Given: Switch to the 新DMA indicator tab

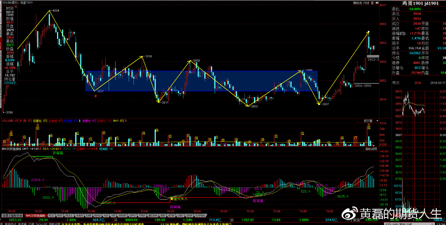Looking at the screenshot, I should click(x=153, y=215).
